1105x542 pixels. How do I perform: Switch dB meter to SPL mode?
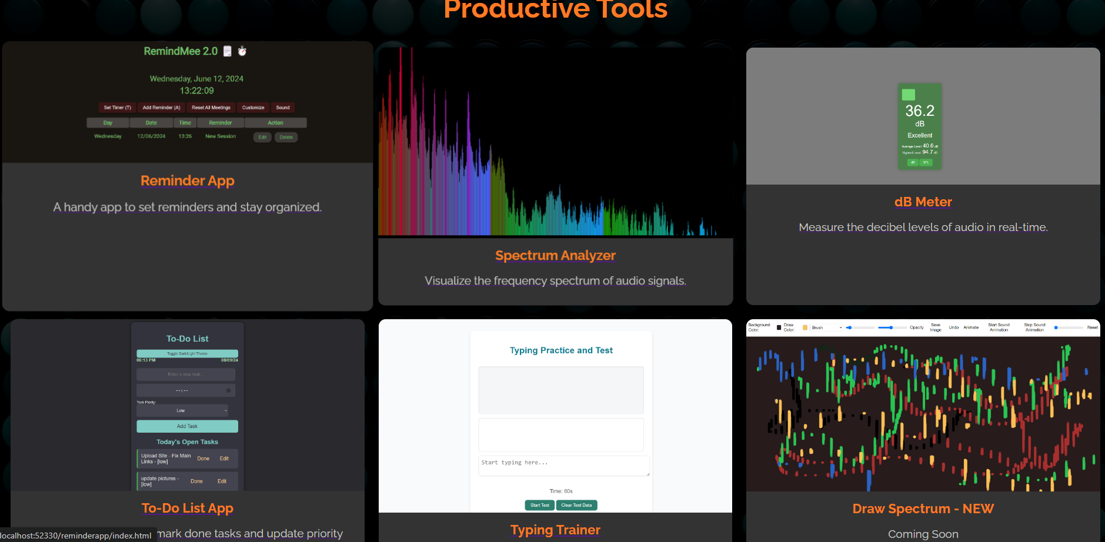pyautogui.click(x=926, y=162)
